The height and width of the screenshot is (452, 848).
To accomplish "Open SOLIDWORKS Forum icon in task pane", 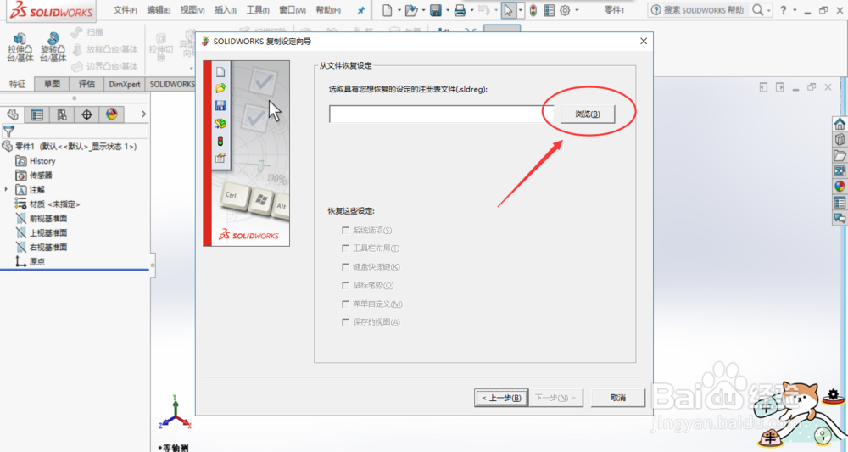I will click(840, 218).
